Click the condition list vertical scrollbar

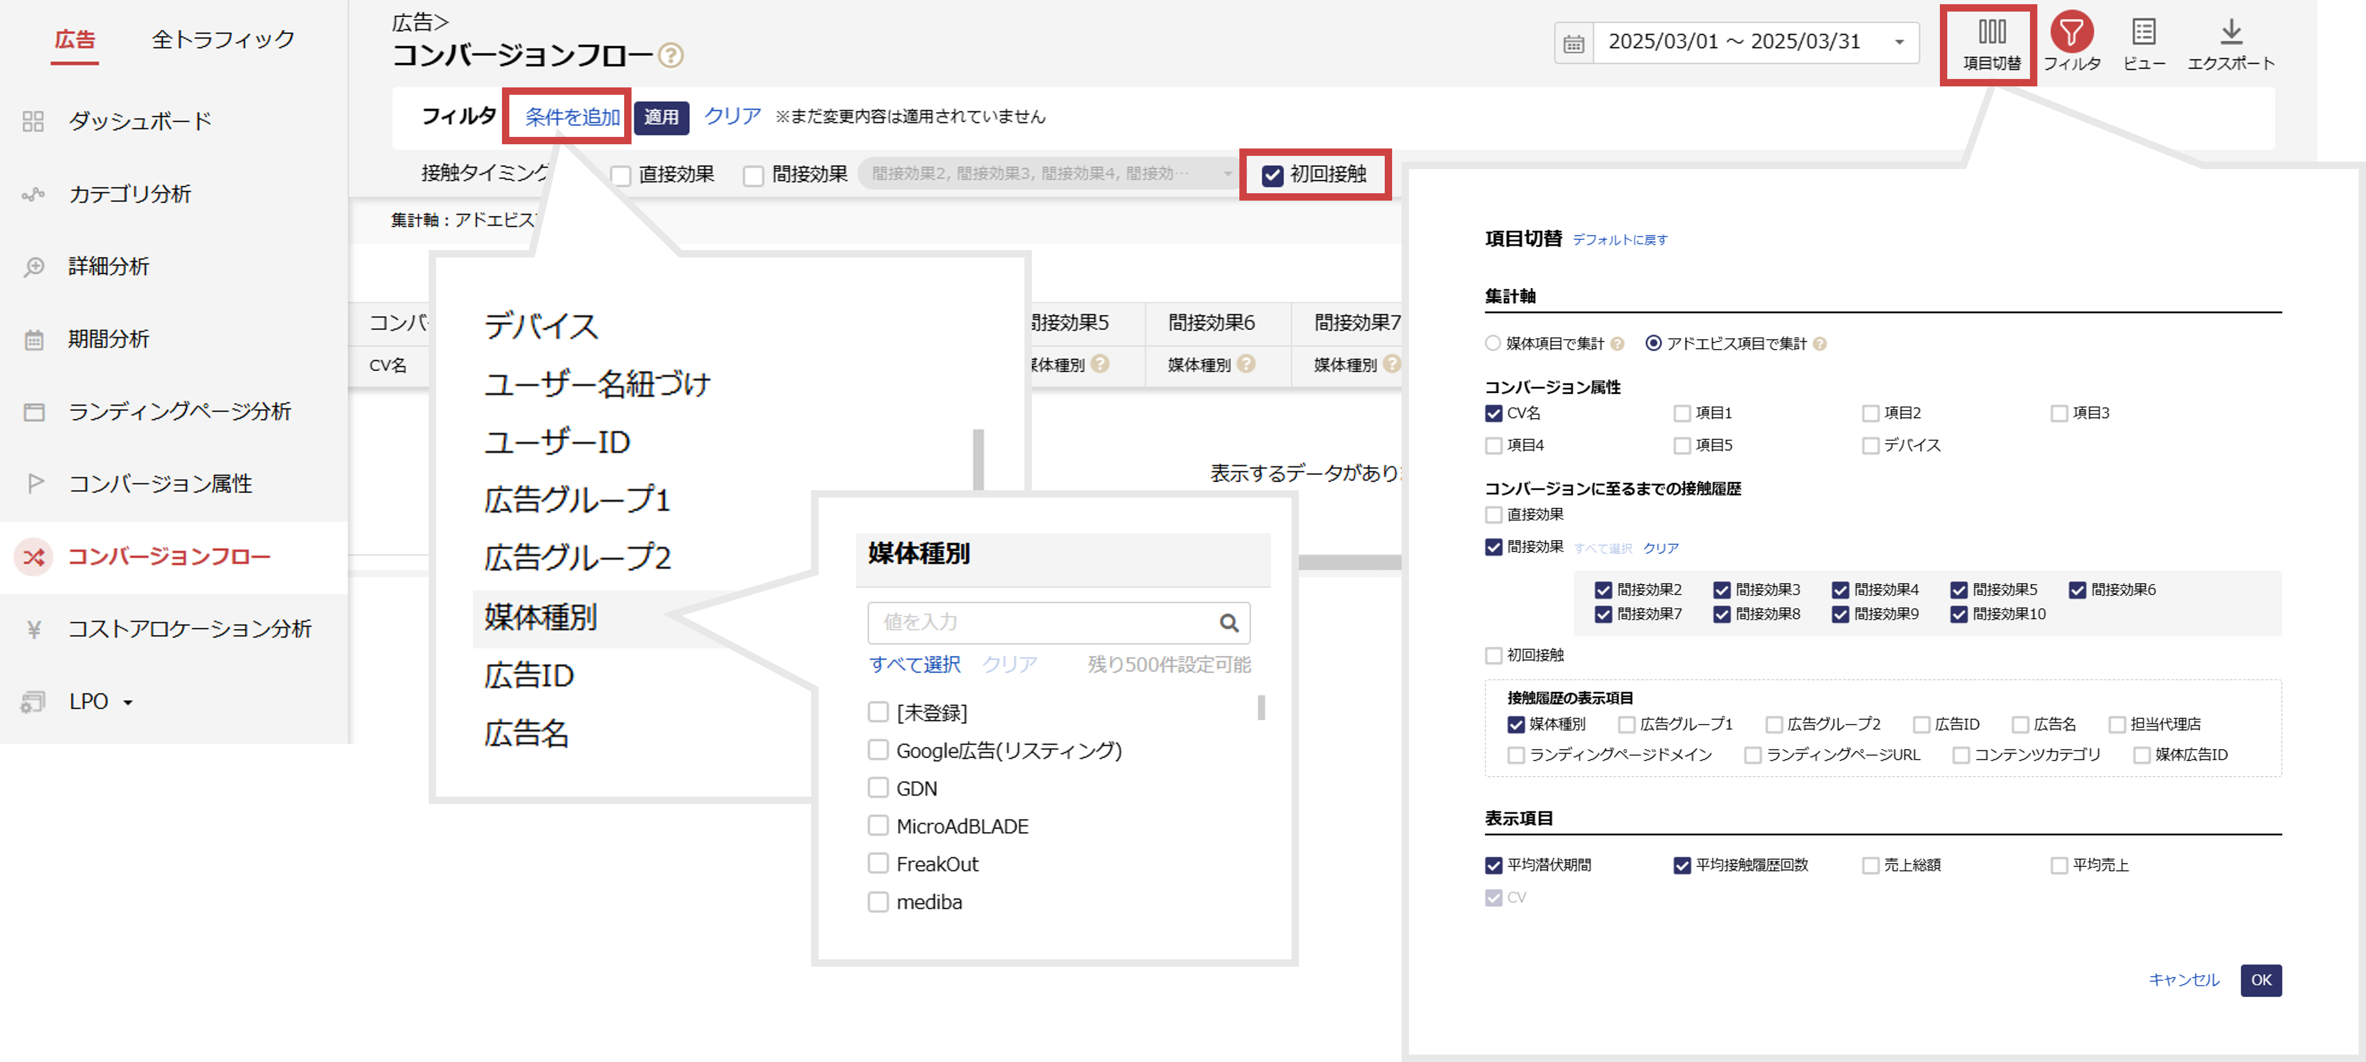coord(978,459)
